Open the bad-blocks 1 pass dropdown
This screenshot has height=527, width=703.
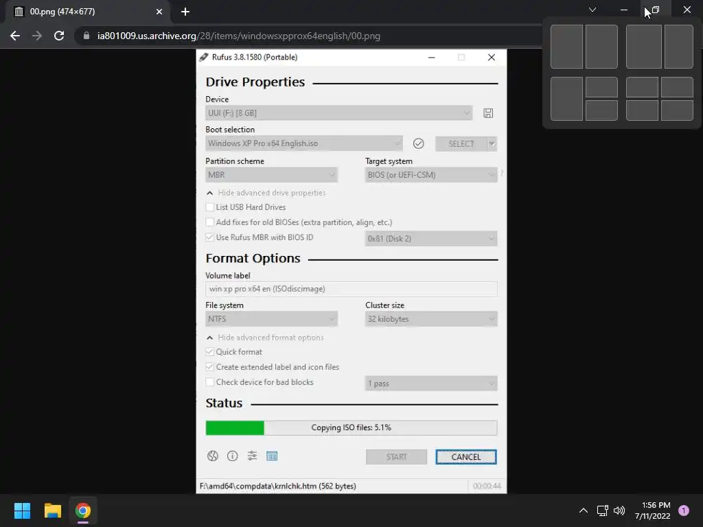click(x=431, y=383)
